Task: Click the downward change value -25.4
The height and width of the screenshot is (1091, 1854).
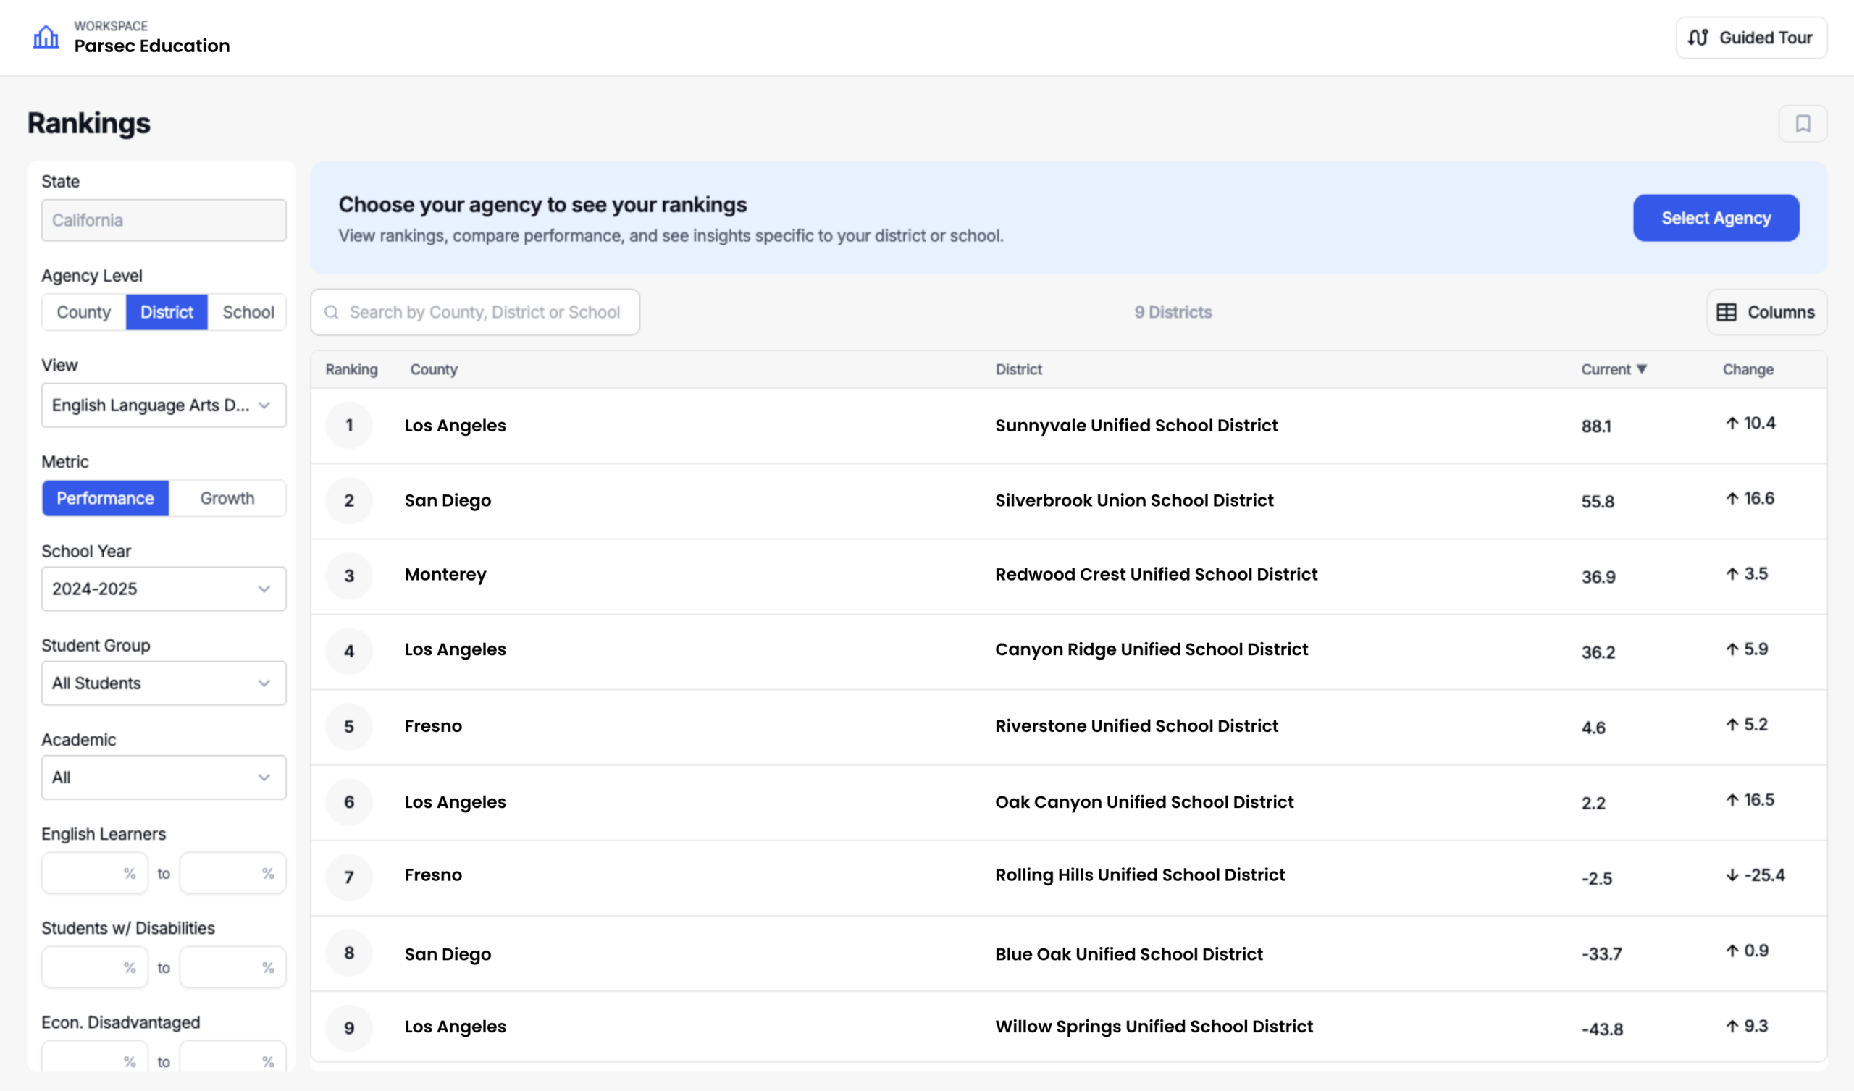Action: pos(1756,875)
